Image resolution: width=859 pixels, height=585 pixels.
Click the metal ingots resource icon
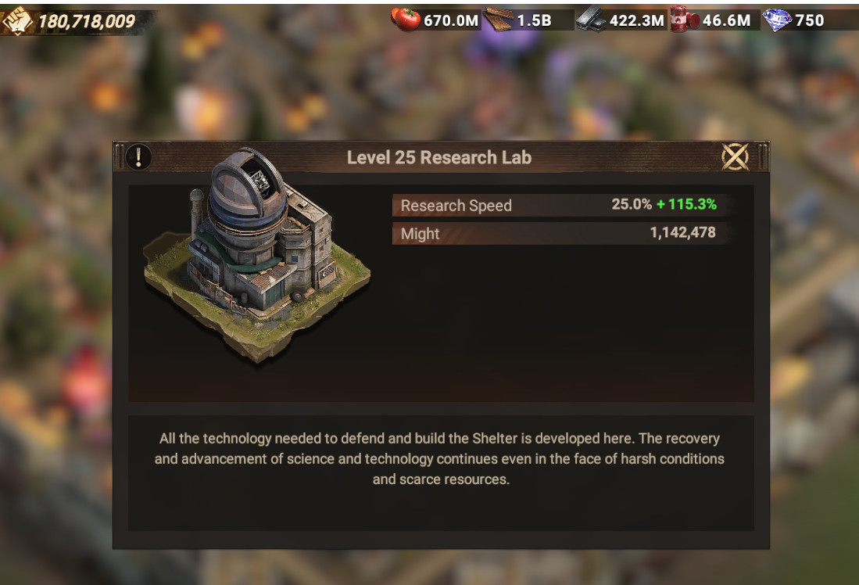coord(591,20)
